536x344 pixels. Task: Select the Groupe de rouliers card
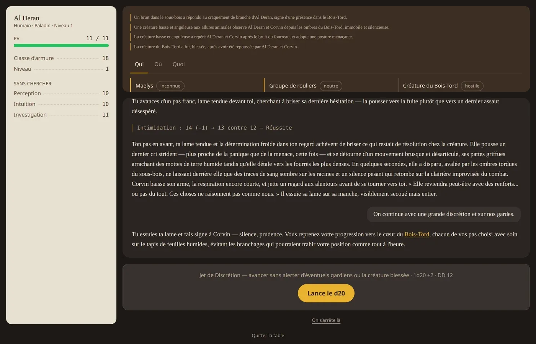tap(327, 86)
